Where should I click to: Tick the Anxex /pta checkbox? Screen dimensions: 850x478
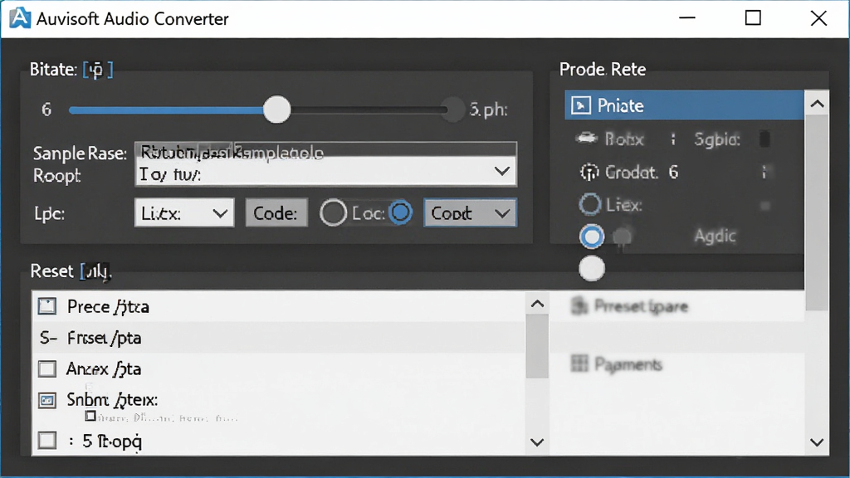(47, 369)
